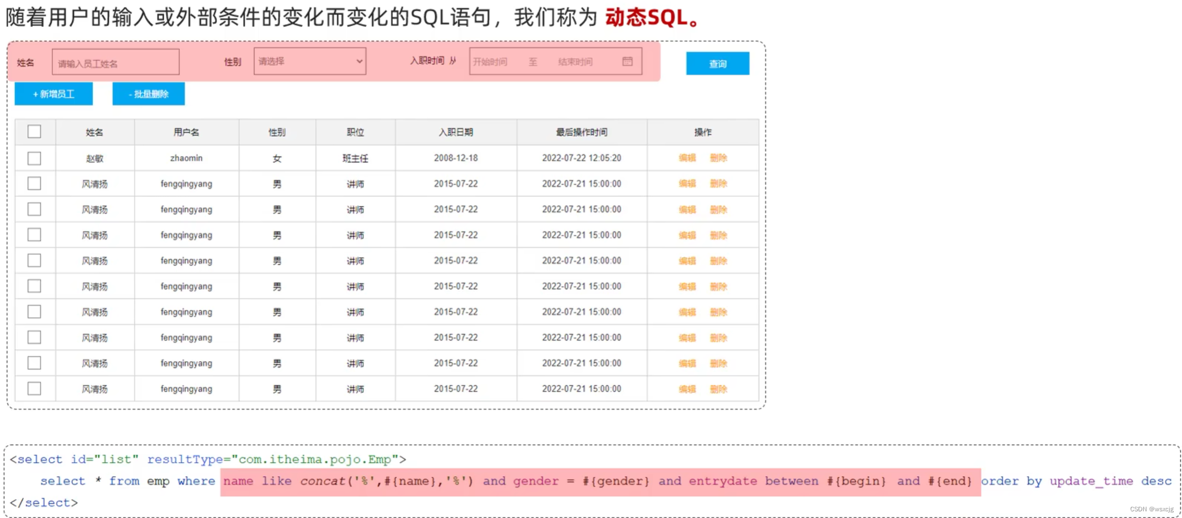This screenshot has height=518, width=1182.
Task: Click the #{gender} parameter in the SQL
Action: 615,481
